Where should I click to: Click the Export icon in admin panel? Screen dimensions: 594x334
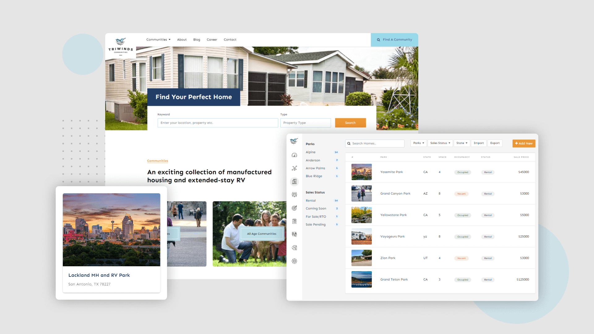click(495, 143)
